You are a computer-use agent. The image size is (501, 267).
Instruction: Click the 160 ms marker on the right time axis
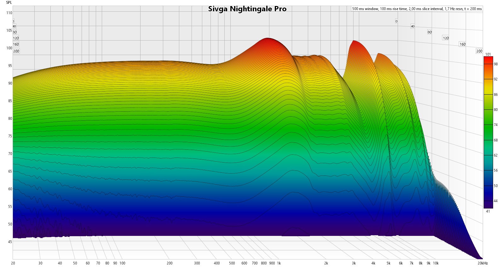click(463, 44)
